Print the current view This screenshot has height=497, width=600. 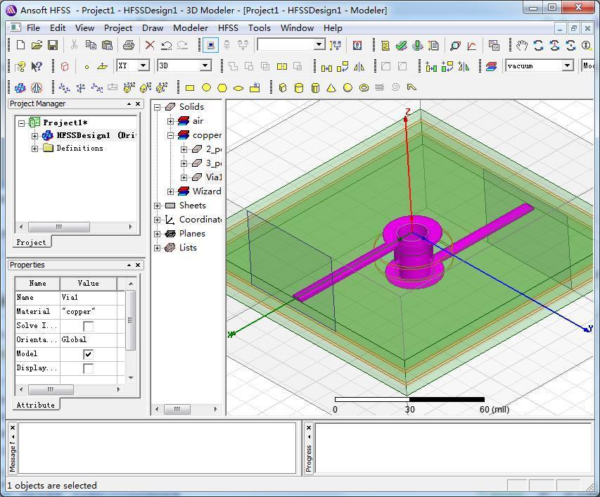pyautogui.click(x=129, y=45)
